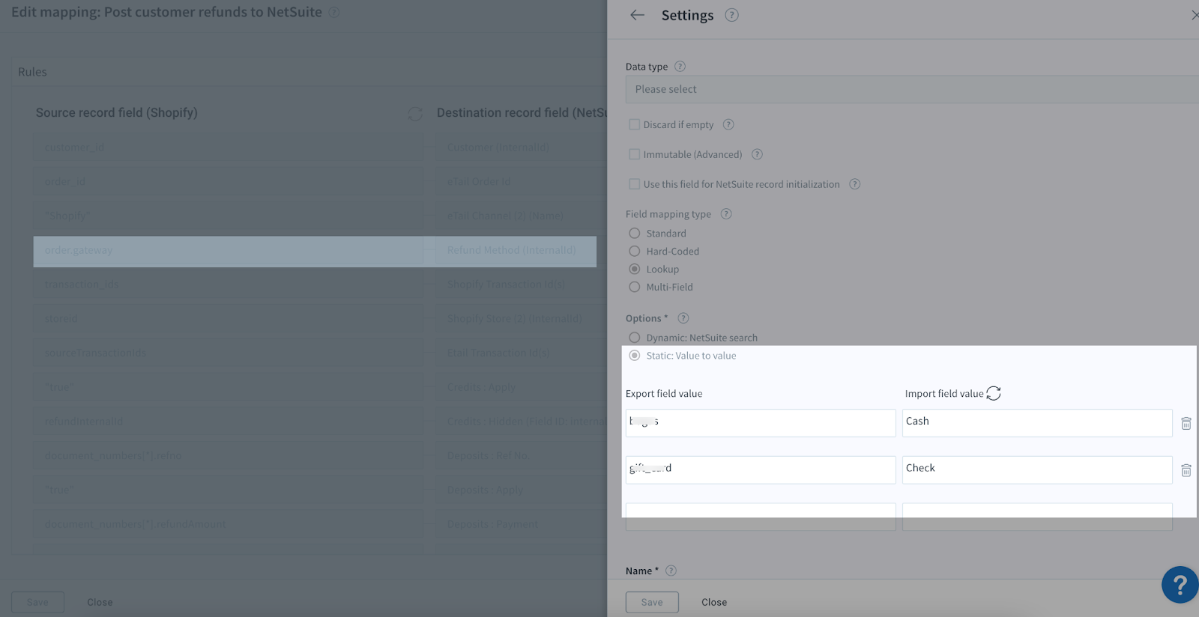This screenshot has height=617, width=1199.
Task: Open help icon beside Options label
Action: 683,318
